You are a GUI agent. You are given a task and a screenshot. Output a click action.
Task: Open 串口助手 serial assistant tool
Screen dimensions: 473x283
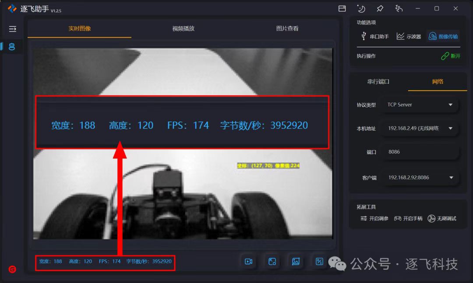click(375, 36)
